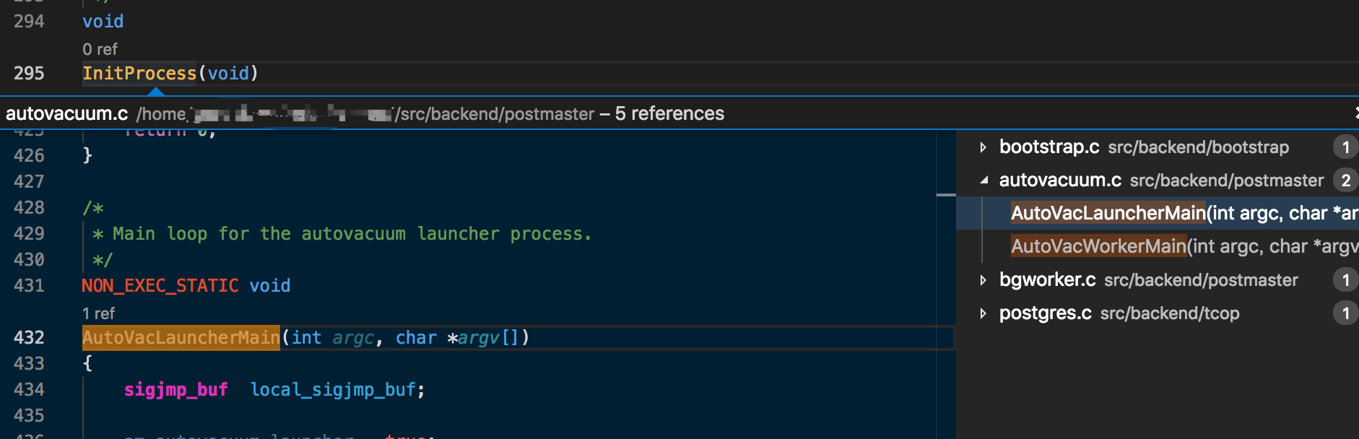
Task: Click line number 432 in the peek editor
Action: click(x=28, y=337)
